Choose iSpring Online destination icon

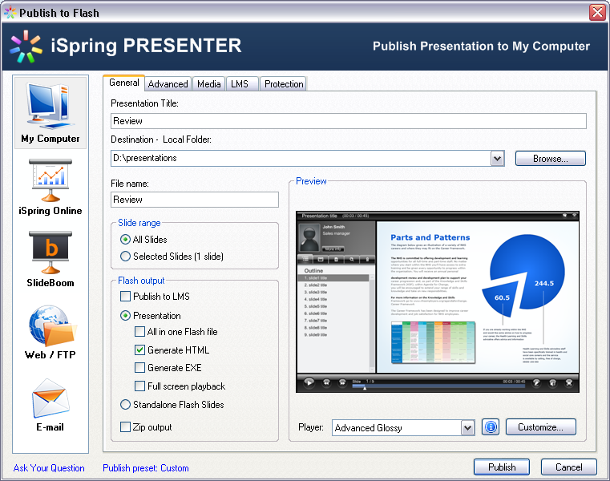point(50,187)
